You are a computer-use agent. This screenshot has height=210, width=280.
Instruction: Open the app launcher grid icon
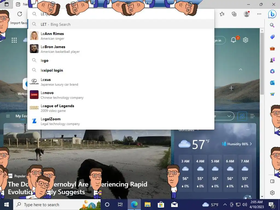tap(14, 40)
